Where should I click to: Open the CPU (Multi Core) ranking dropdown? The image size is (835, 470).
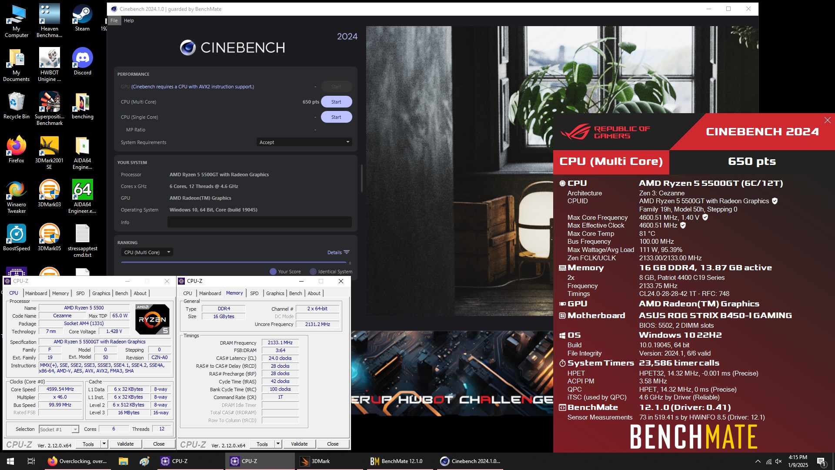[147, 252]
